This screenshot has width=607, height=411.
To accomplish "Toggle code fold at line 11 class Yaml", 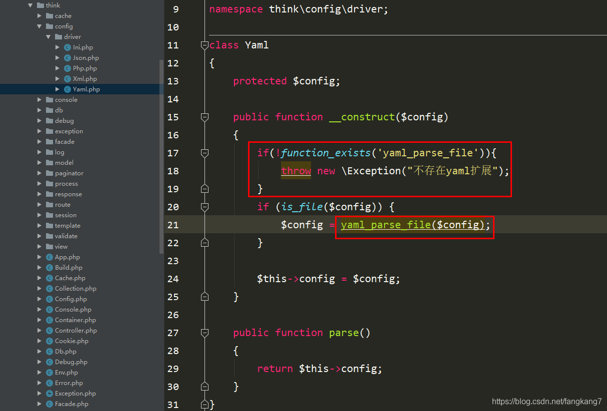I will tap(204, 45).
